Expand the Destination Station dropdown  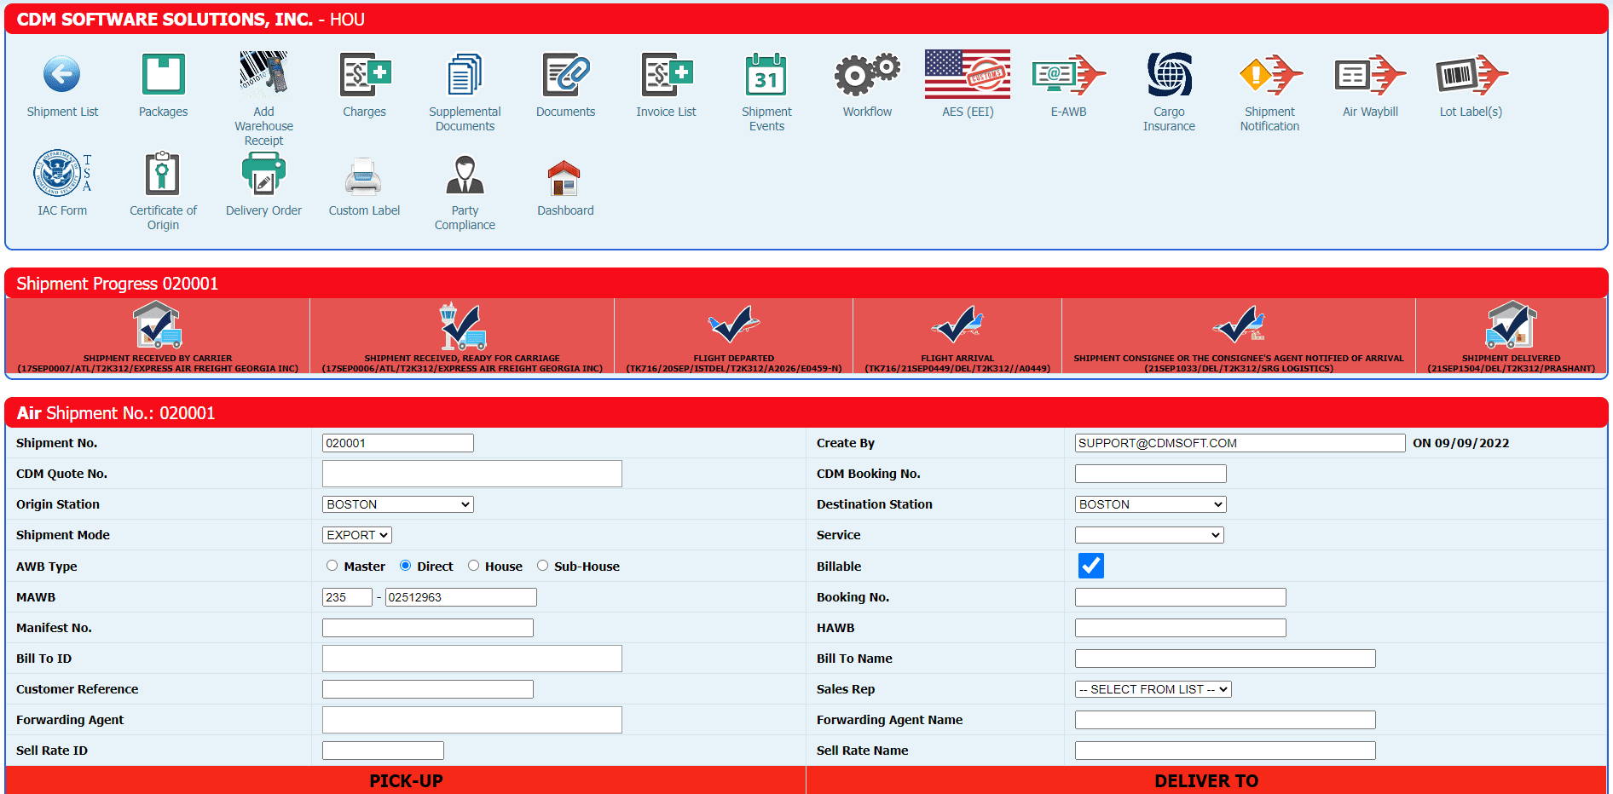1150,504
